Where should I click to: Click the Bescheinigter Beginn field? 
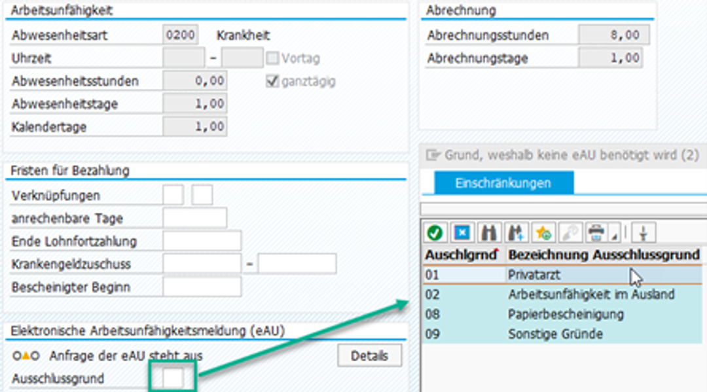[x=202, y=287]
